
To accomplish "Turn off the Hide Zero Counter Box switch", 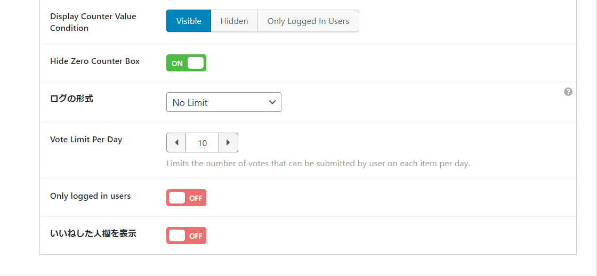I will point(186,63).
